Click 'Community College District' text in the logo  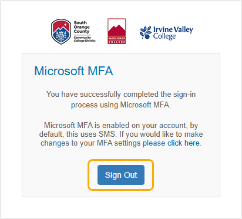pyautogui.click(x=85, y=39)
